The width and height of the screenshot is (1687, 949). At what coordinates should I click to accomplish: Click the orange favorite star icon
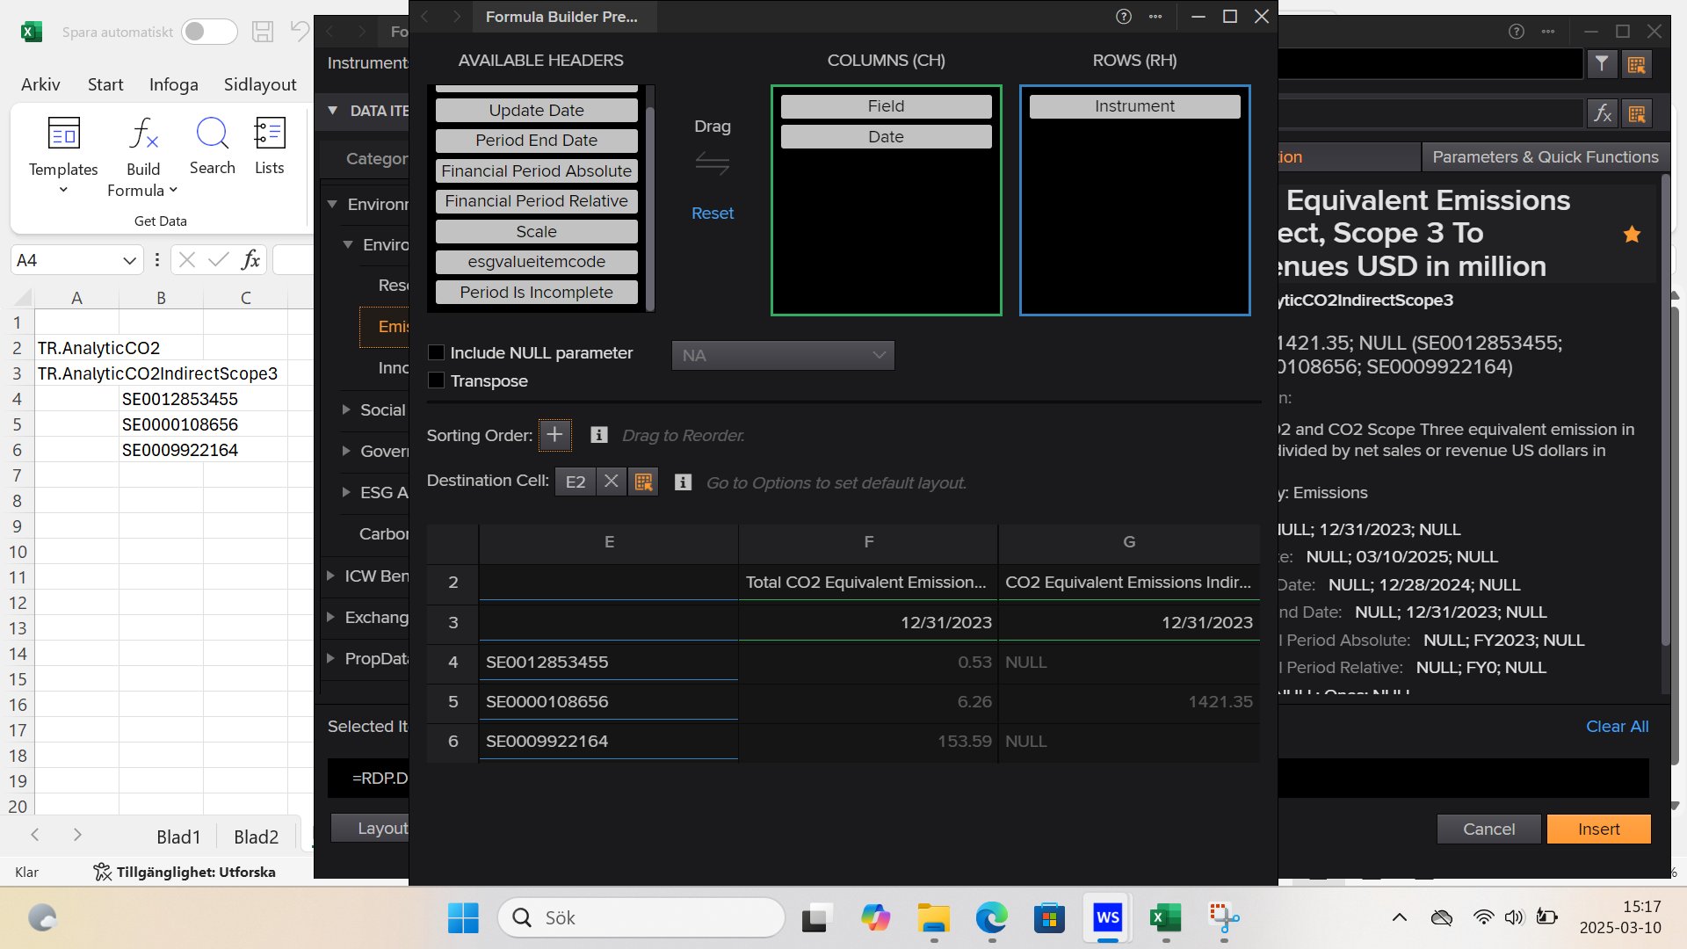point(1632,235)
